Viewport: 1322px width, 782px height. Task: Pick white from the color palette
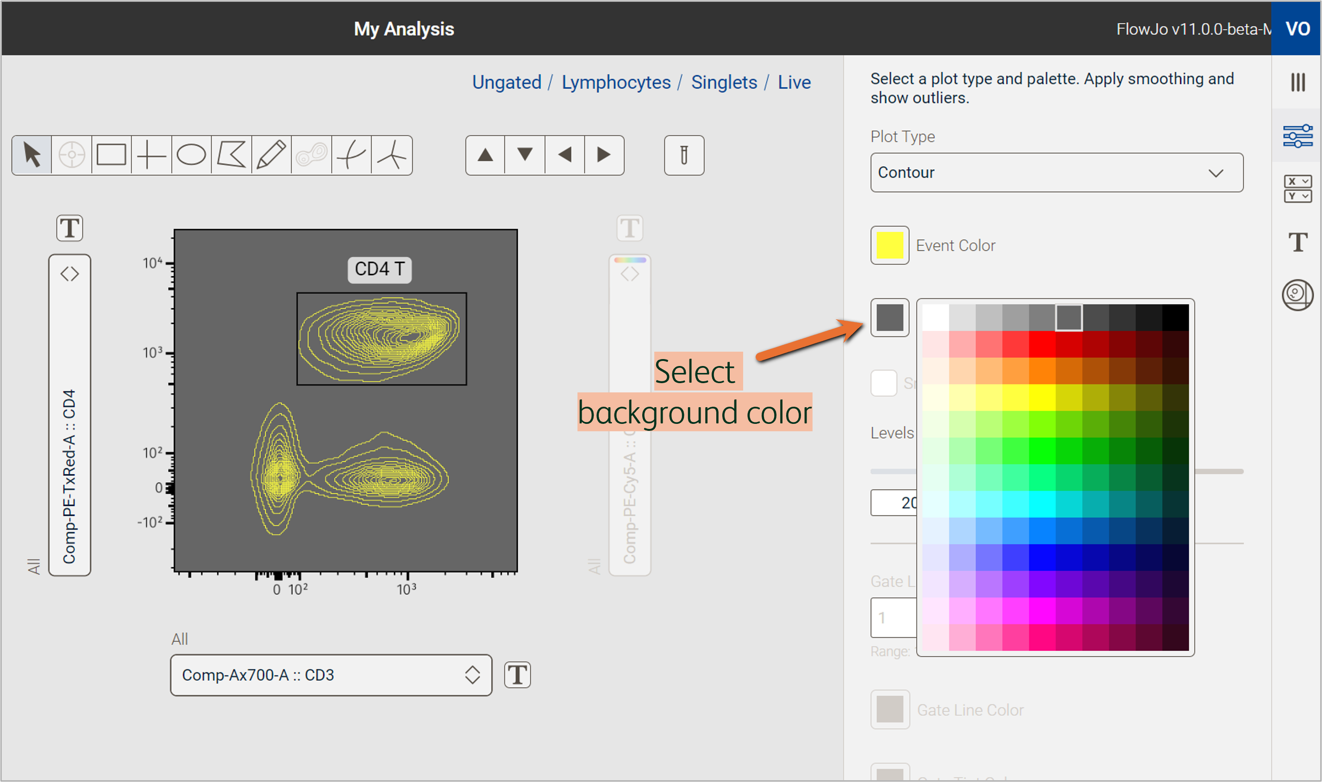tap(936, 317)
